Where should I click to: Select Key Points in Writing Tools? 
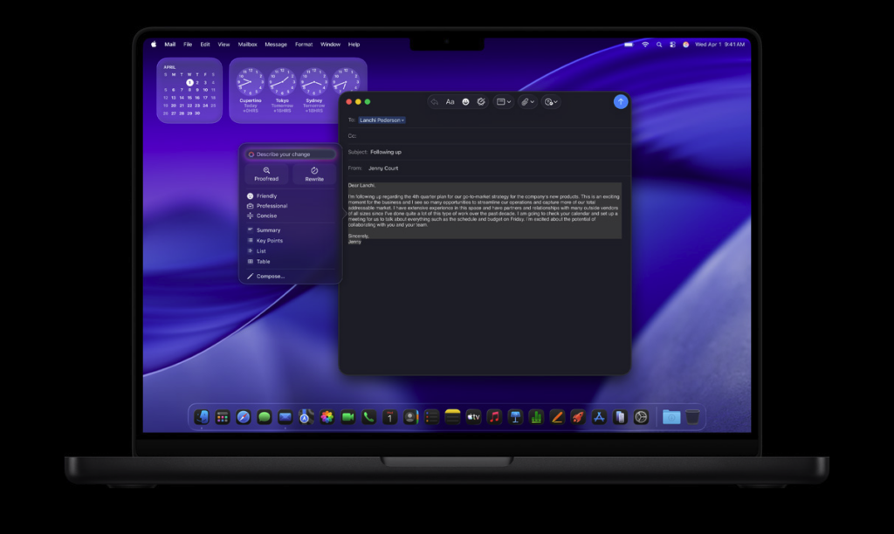(x=269, y=241)
